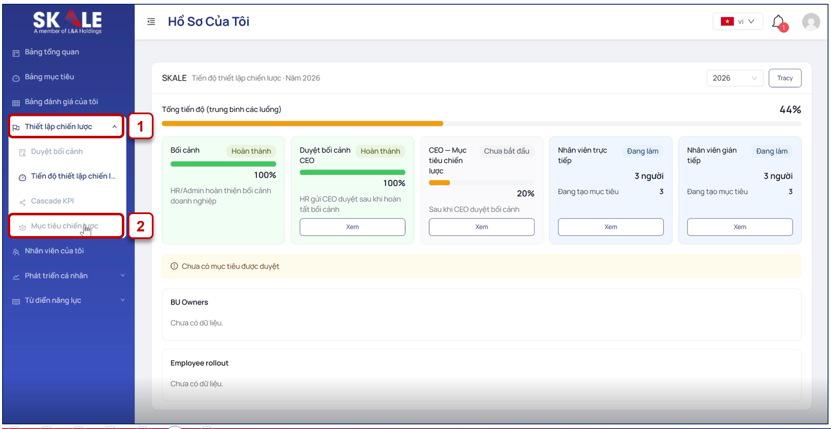Viewport: 831px width, 429px height.
Task: Click Đang làm tag in Nhân viên trực tiếp
Action: click(642, 151)
